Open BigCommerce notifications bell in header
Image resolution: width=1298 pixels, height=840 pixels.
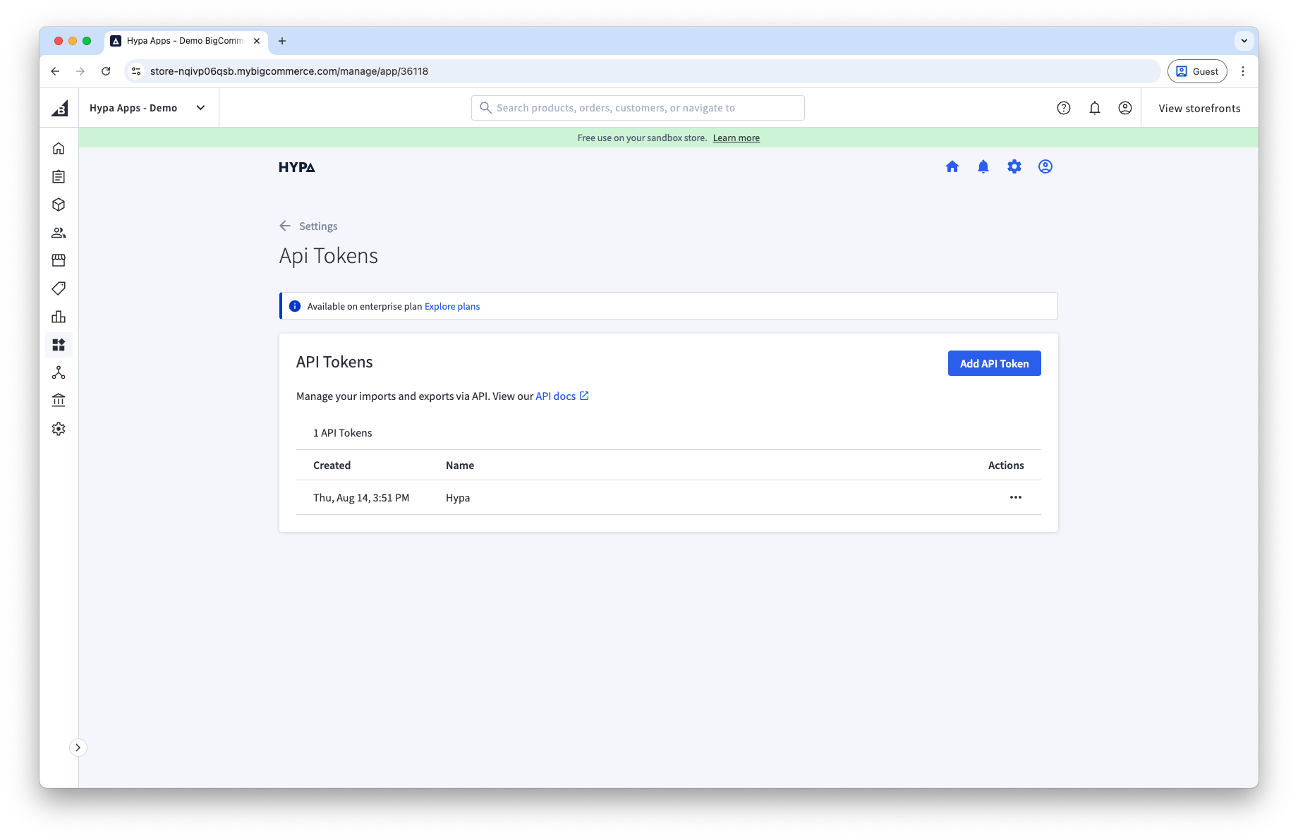1095,108
